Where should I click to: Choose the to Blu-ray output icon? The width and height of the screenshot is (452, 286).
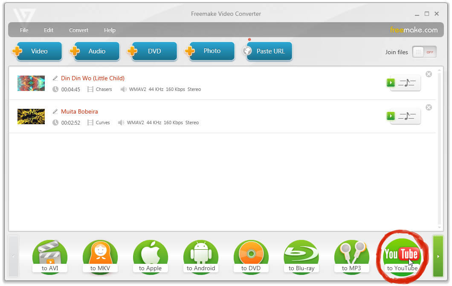301,257
